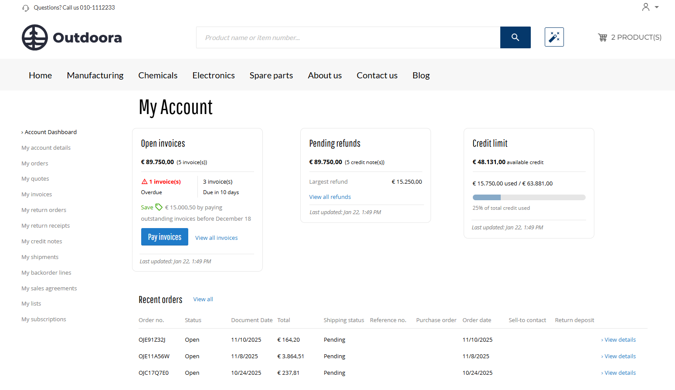The height and width of the screenshot is (390, 675).
Task: Open the magic wand tool icon
Action: point(554,37)
